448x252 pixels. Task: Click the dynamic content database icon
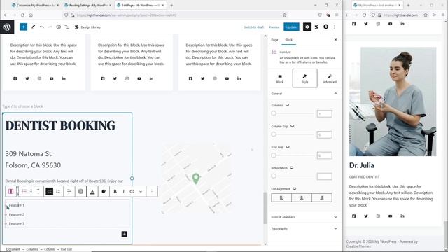pyautogui.click(x=80, y=191)
